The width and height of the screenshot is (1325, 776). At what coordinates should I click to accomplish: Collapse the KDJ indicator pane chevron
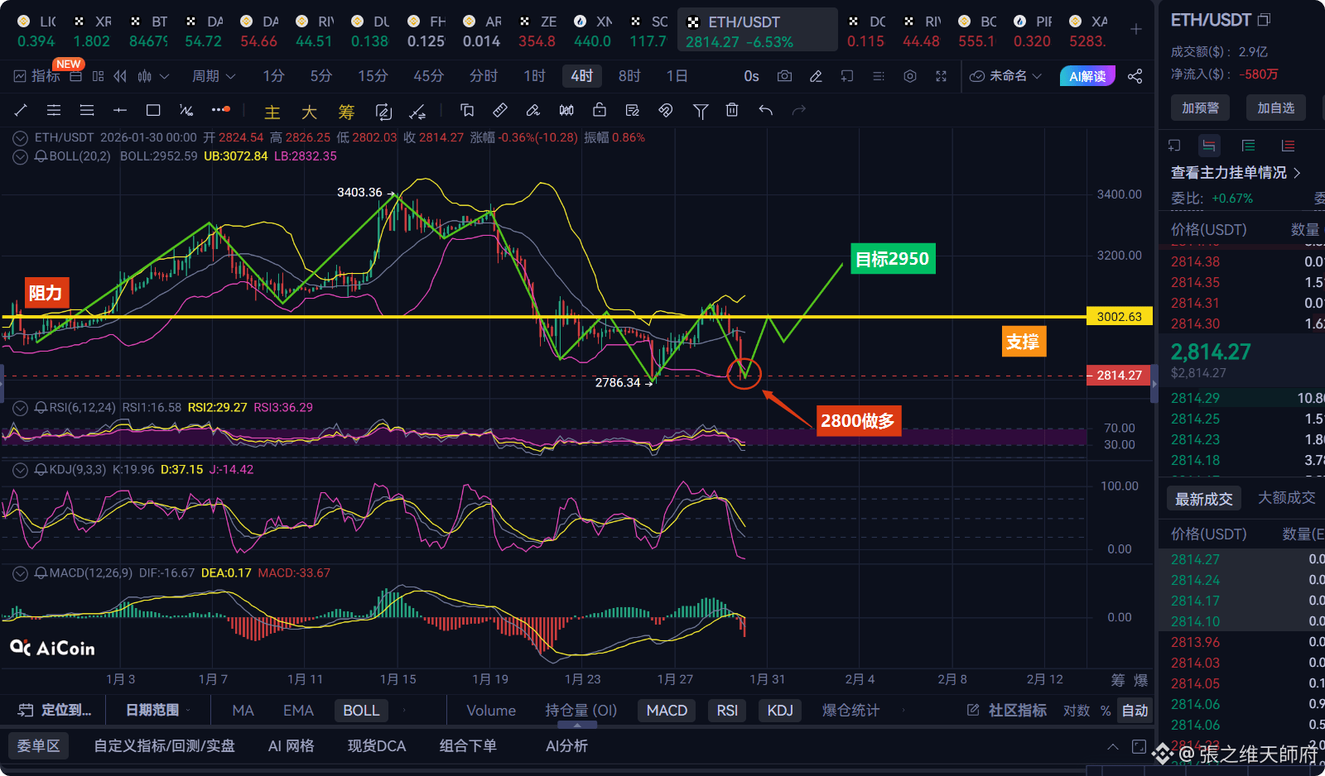pos(21,470)
